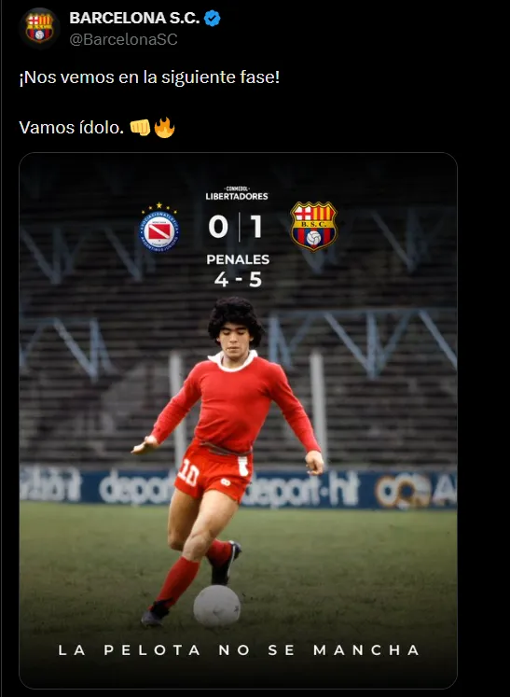Open the BARCELONA S.C. account name
510x697 pixels.
click(x=134, y=18)
